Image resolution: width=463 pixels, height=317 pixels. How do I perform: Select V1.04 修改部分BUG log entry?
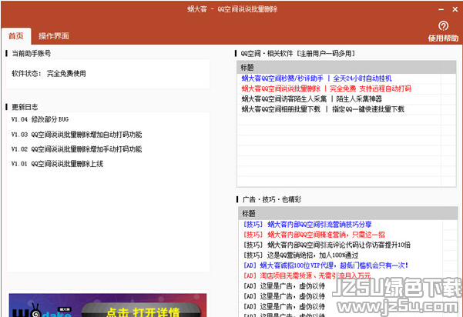[40, 119]
